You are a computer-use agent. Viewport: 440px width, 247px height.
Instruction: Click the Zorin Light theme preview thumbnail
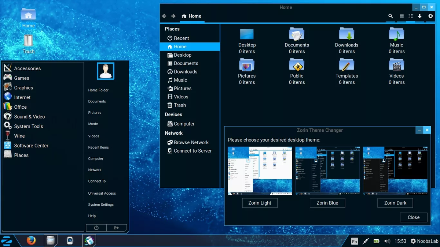[260, 171]
